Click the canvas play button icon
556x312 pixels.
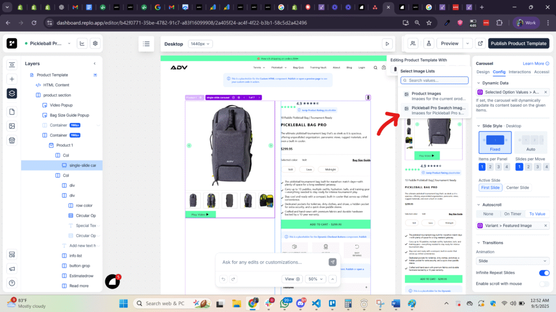(387, 44)
